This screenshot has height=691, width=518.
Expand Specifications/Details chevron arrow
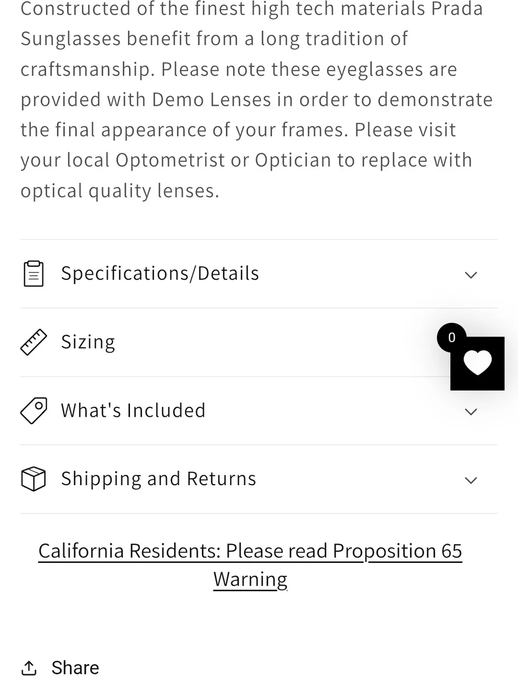click(471, 275)
